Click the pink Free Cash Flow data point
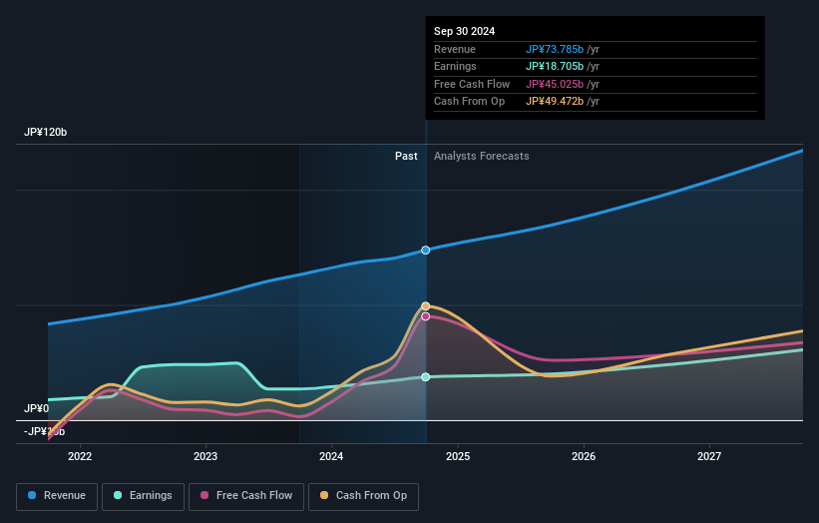 (426, 316)
